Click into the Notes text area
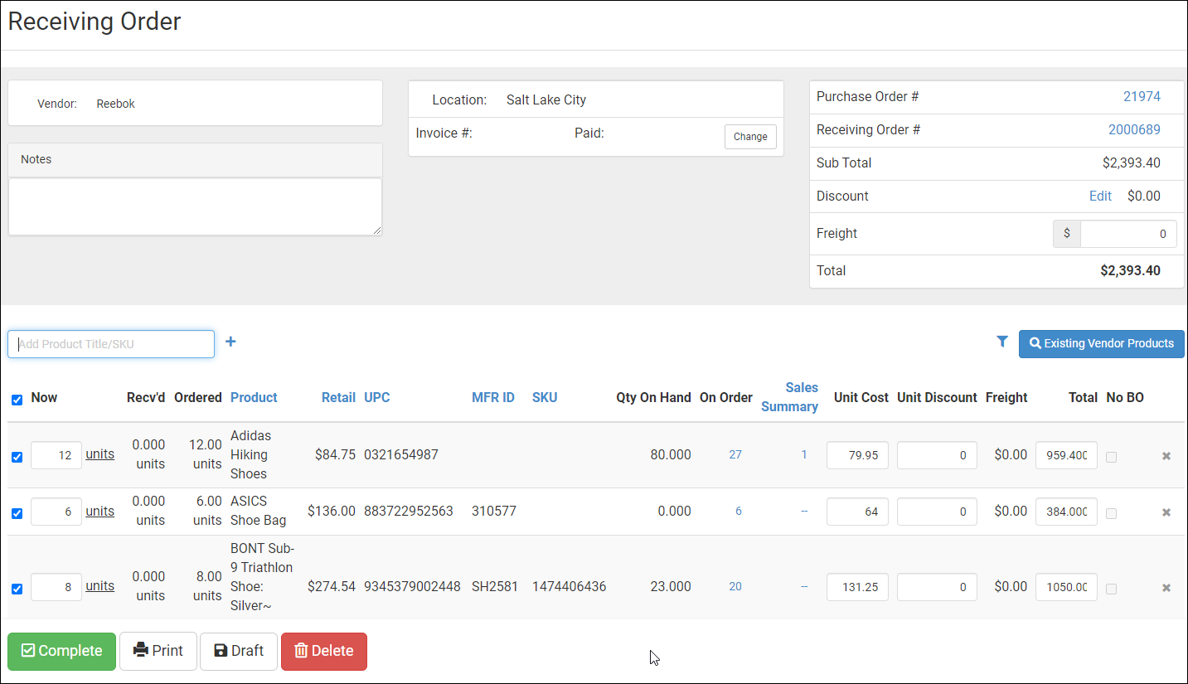 click(x=195, y=206)
